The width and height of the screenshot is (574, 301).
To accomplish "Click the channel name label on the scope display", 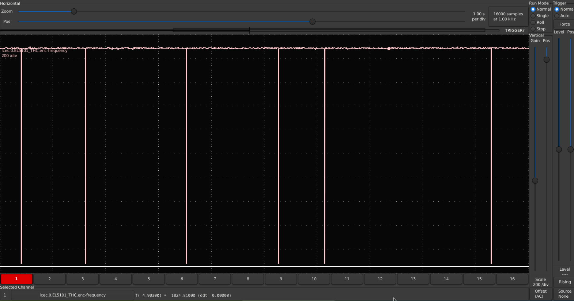I will (35, 51).
